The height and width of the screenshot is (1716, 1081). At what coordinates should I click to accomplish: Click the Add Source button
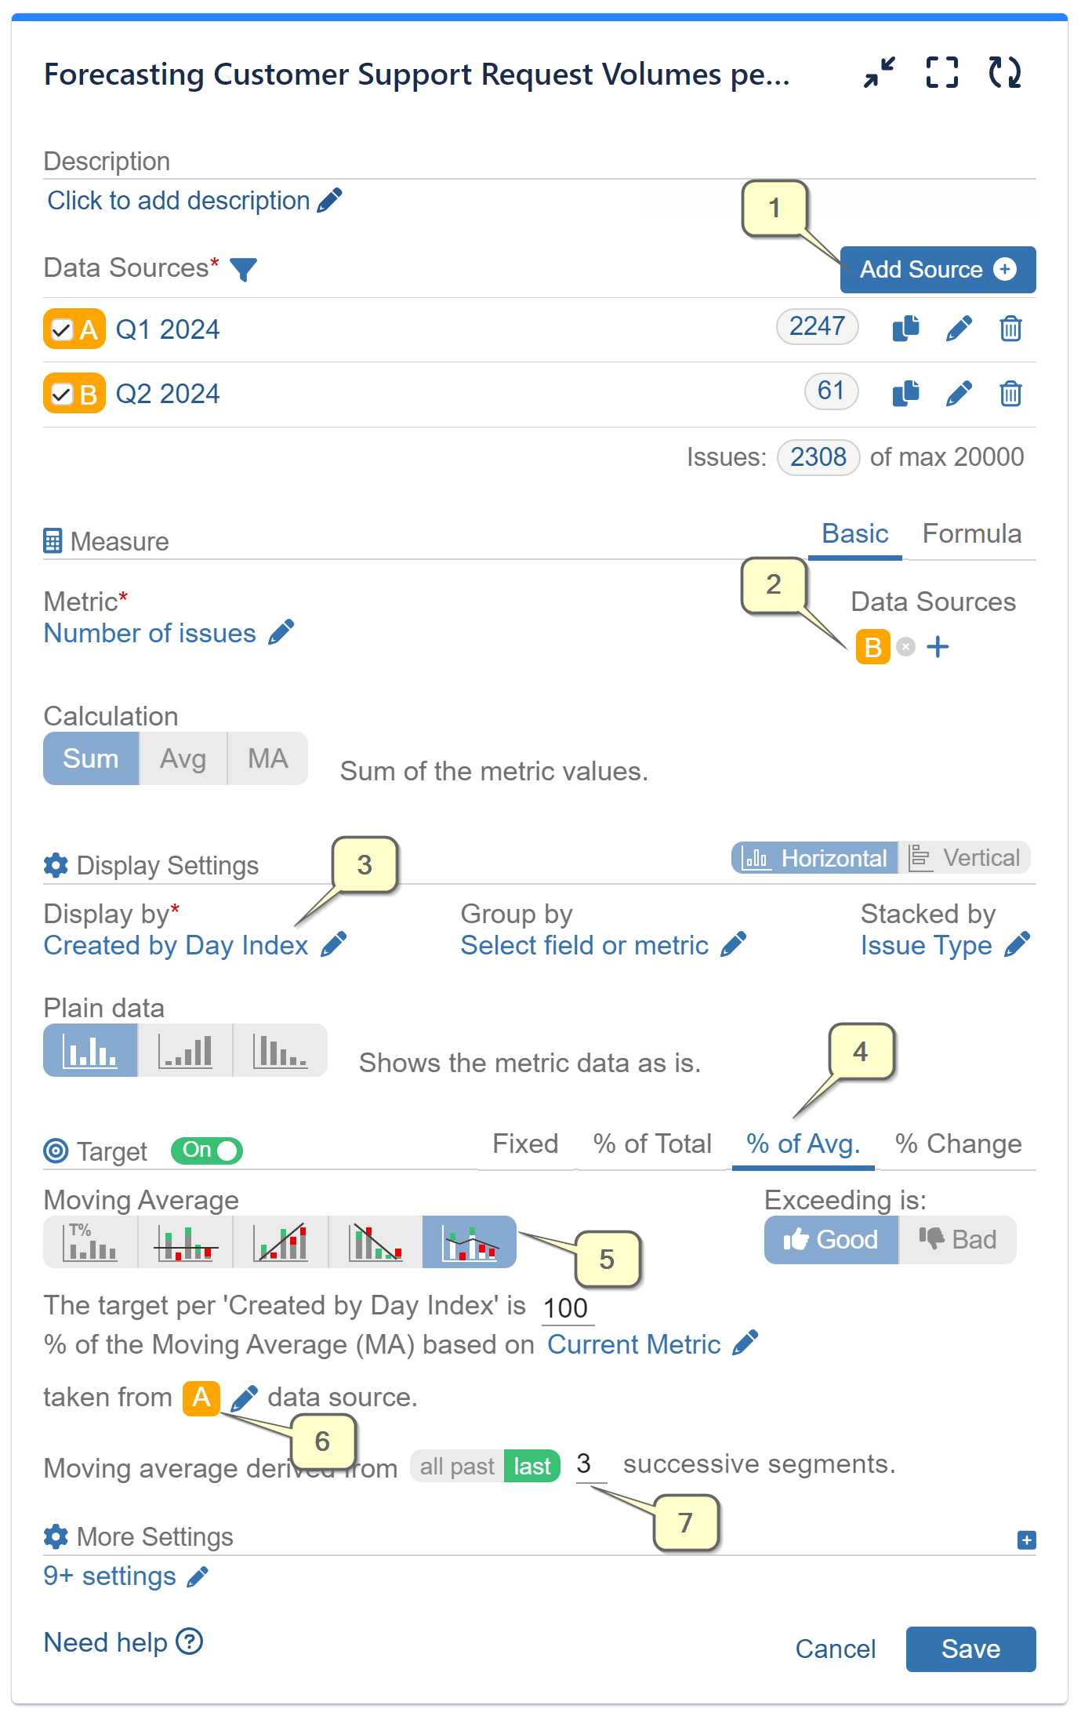(x=938, y=269)
